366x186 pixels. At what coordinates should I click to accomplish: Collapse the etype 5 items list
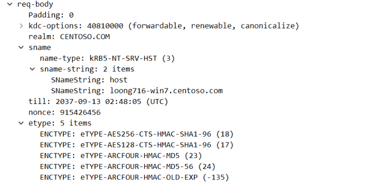[x=21, y=123]
